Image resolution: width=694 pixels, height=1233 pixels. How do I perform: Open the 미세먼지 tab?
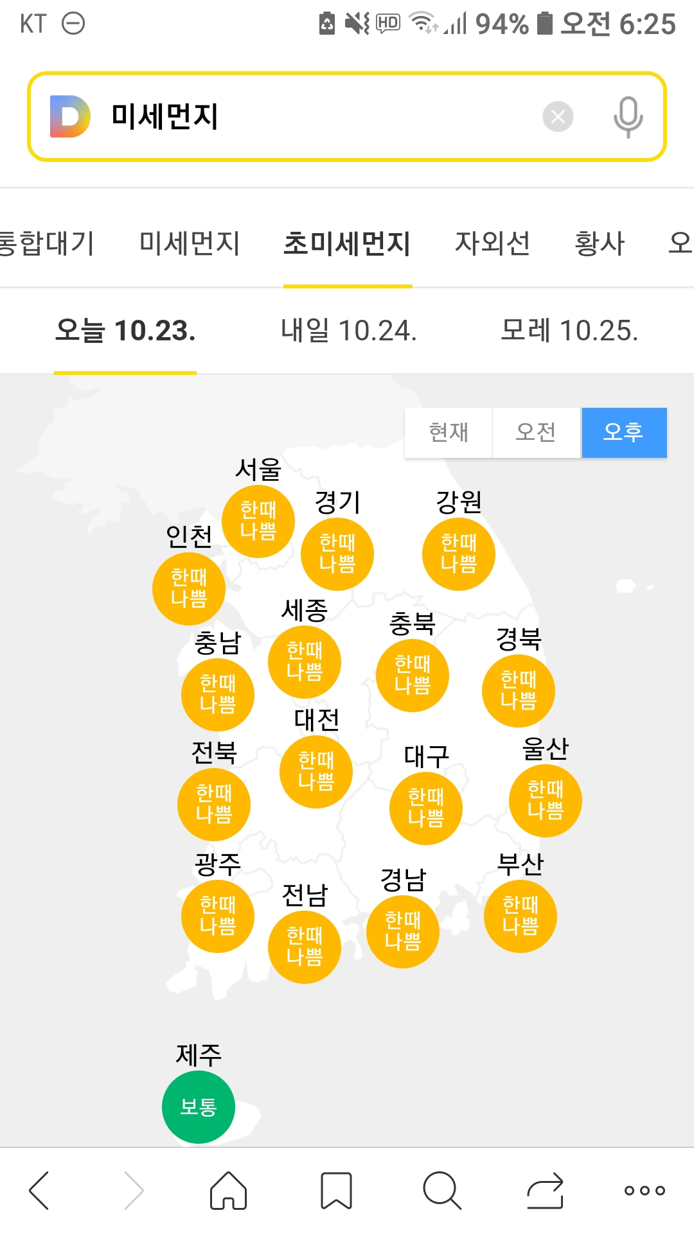click(x=190, y=243)
